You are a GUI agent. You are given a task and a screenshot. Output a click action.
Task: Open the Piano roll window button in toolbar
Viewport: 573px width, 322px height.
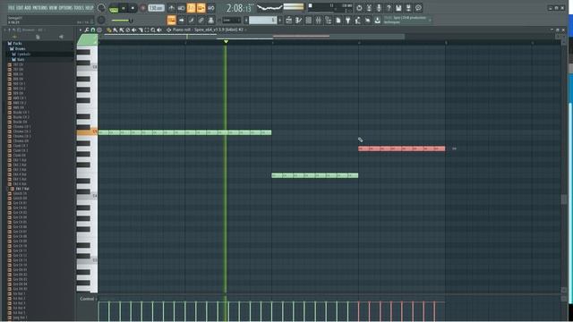298,21
